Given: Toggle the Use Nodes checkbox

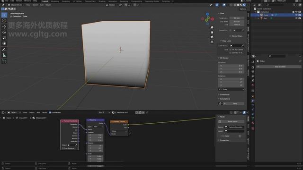Looking at the screenshot, I should (x=50, y=112).
